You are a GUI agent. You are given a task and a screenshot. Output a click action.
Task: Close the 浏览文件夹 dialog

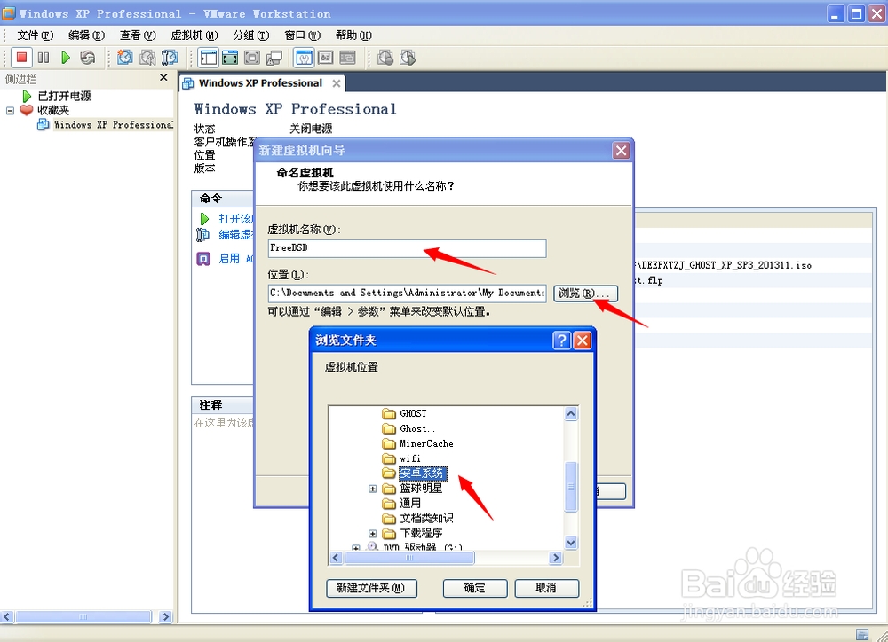583,340
